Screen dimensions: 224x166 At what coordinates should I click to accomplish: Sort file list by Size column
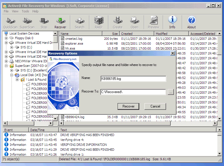tap(111, 34)
